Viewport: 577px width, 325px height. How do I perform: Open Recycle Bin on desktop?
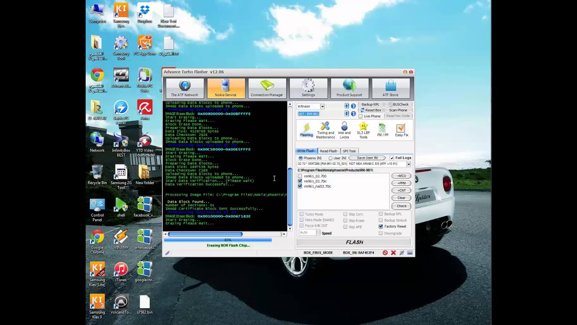point(97,175)
